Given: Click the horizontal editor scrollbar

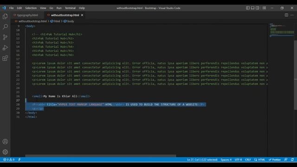Looking at the screenshot, I should tap(101, 156).
